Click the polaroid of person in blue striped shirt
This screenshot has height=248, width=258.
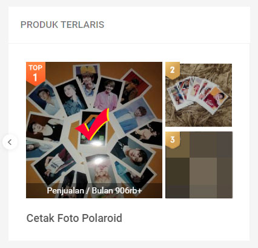[x=134, y=116]
